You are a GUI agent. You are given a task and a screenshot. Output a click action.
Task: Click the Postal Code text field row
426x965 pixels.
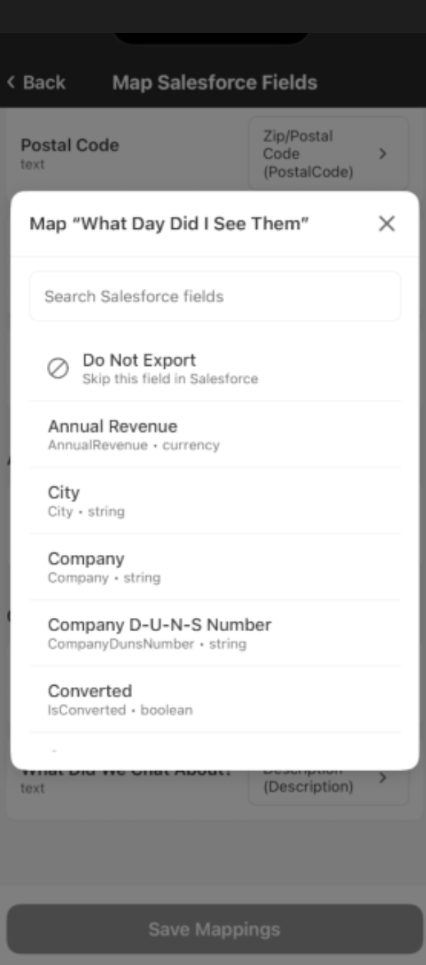70,153
